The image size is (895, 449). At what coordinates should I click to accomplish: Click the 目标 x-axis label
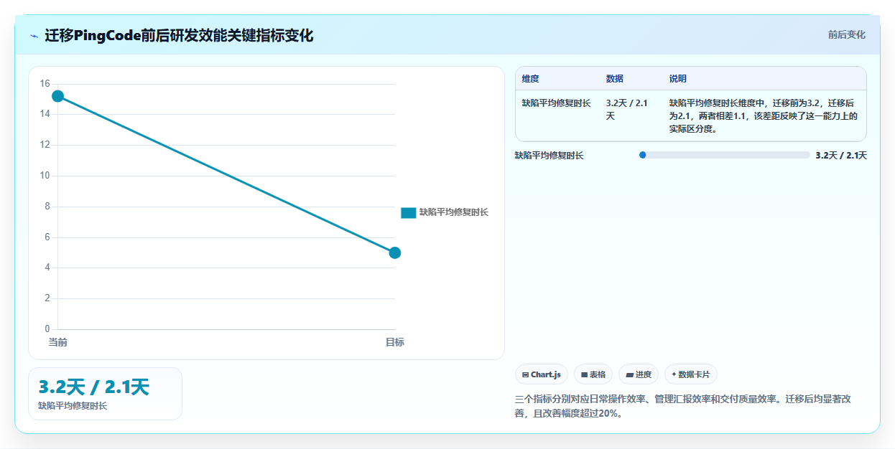(394, 342)
